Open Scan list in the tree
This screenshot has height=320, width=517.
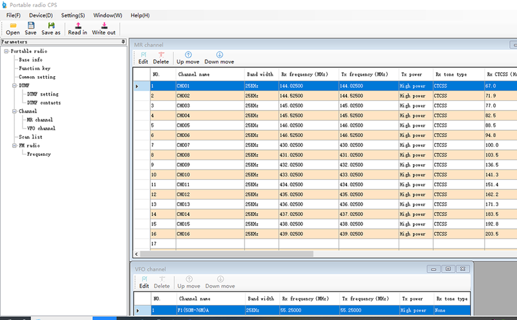coord(30,137)
